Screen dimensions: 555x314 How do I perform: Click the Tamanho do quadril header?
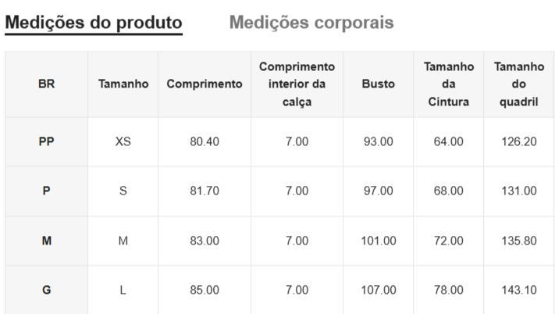click(519, 84)
